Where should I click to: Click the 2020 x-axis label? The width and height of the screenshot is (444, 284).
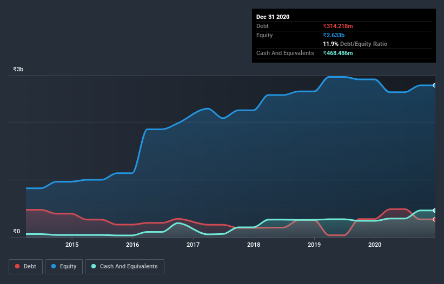click(x=375, y=245)
